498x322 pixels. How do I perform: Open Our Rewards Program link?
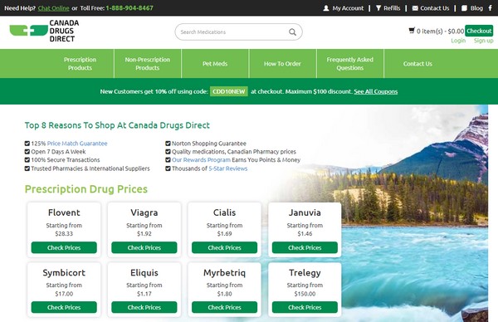coord(201,160)
